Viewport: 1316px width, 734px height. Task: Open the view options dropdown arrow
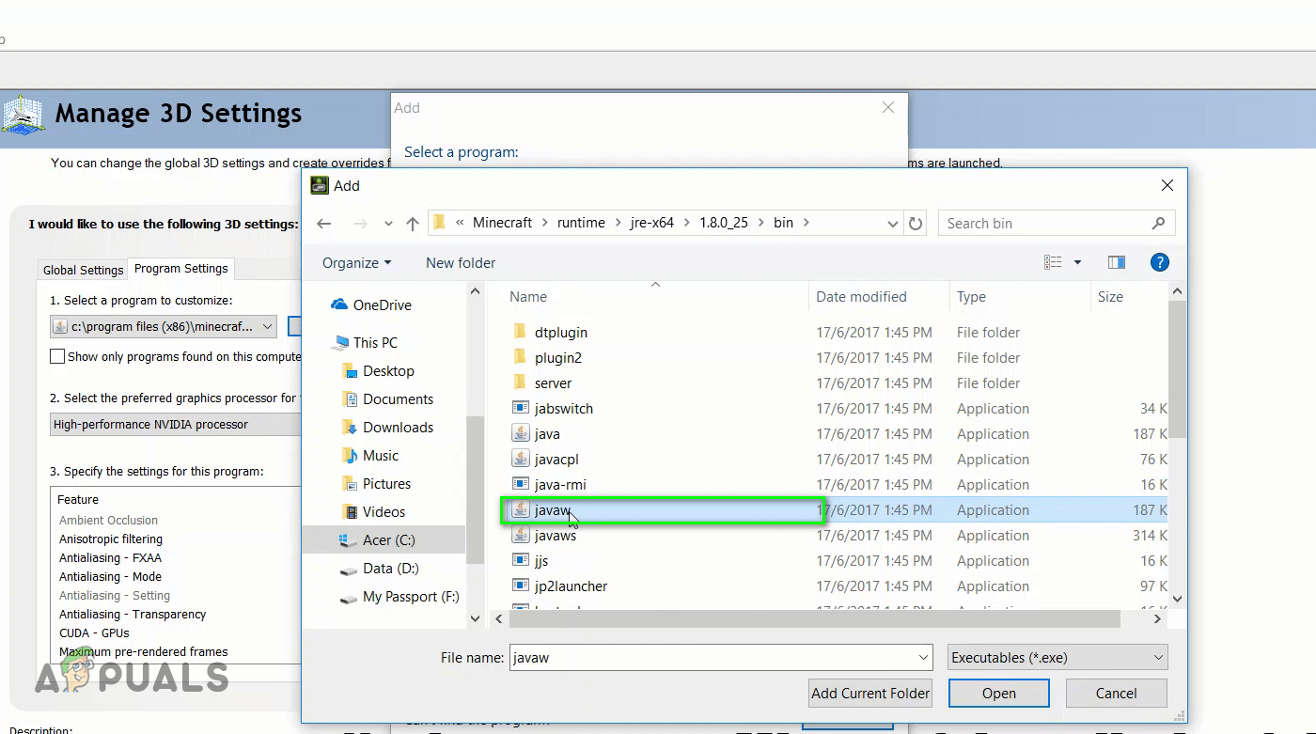tap(1077, 263)
